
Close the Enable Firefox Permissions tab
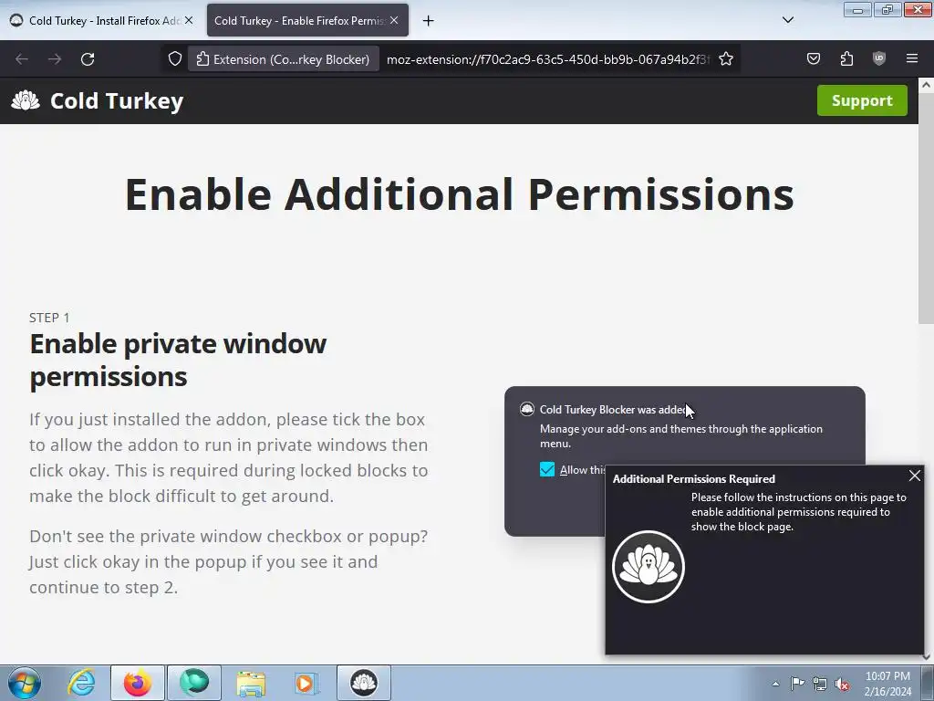394,20
